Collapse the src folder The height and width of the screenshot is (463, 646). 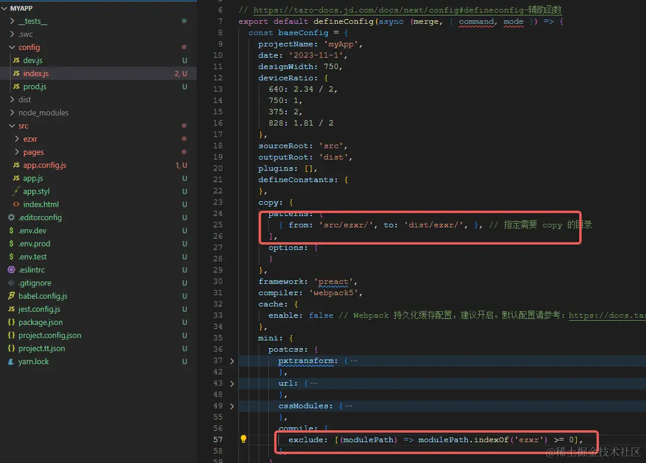pyautogui.click(x=12, y=126)
